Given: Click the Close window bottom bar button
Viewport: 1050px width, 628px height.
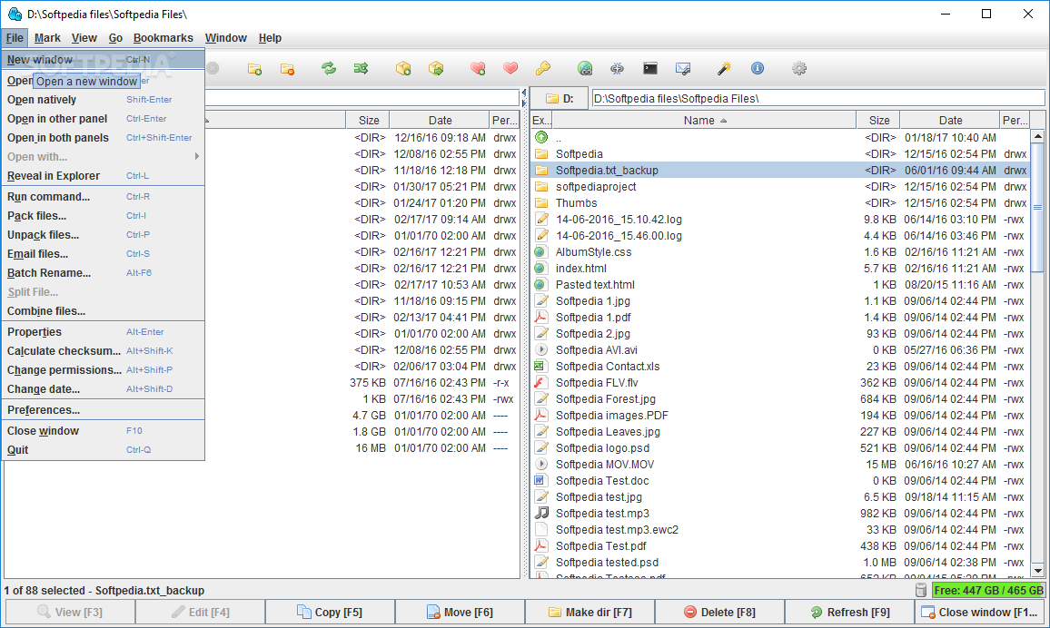Looking at the screenshot, I should [x=980, y=612].
